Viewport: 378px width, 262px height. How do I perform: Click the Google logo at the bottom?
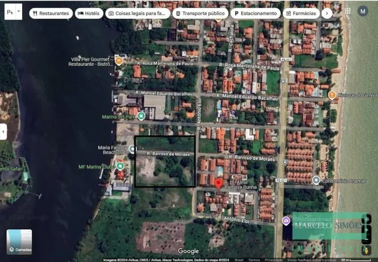(188, 251)
